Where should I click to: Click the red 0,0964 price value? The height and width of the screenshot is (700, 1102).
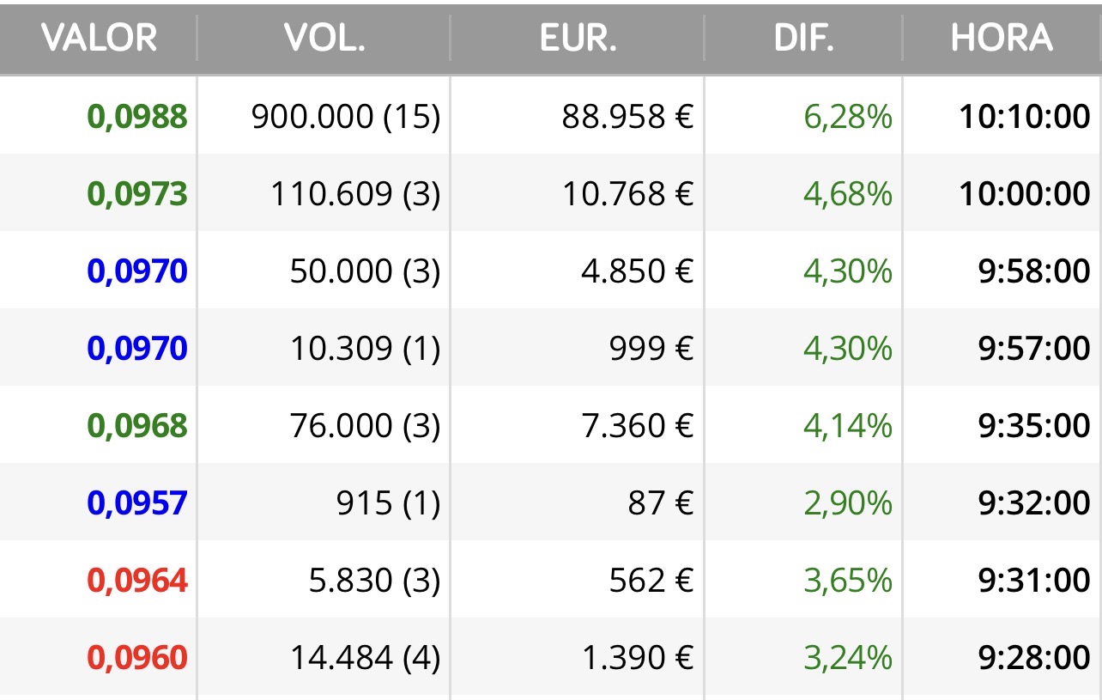[137, 581]
